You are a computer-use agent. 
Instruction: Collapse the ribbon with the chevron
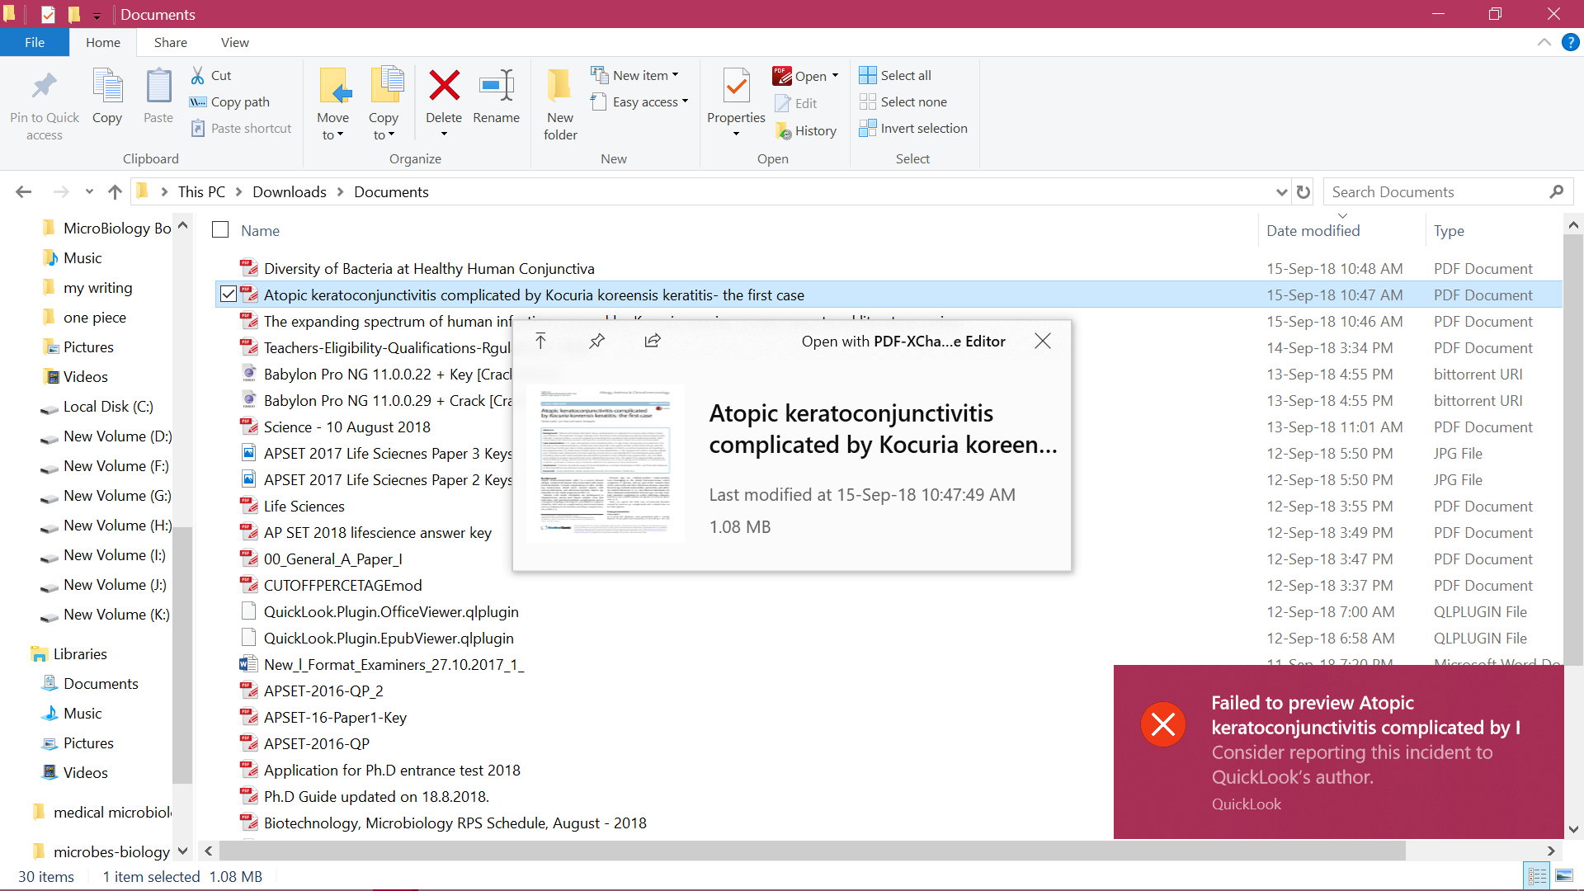tap(1544, 42)
